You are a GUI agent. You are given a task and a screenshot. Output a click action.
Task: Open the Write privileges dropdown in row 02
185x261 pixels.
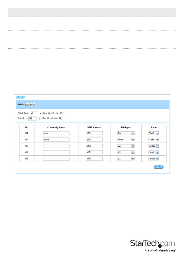126,140
